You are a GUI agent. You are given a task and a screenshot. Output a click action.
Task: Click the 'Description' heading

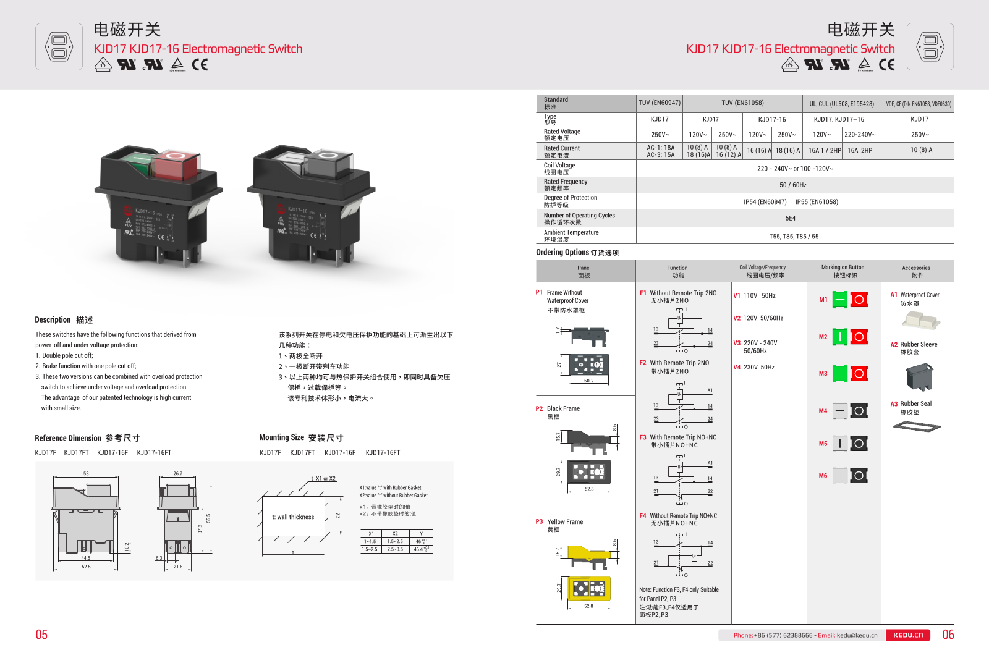64,320
